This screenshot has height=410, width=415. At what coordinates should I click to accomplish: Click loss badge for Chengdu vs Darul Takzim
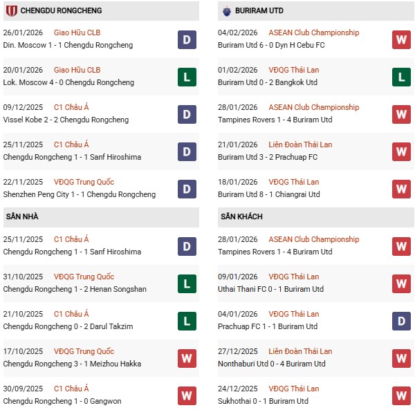click(187, 321)
